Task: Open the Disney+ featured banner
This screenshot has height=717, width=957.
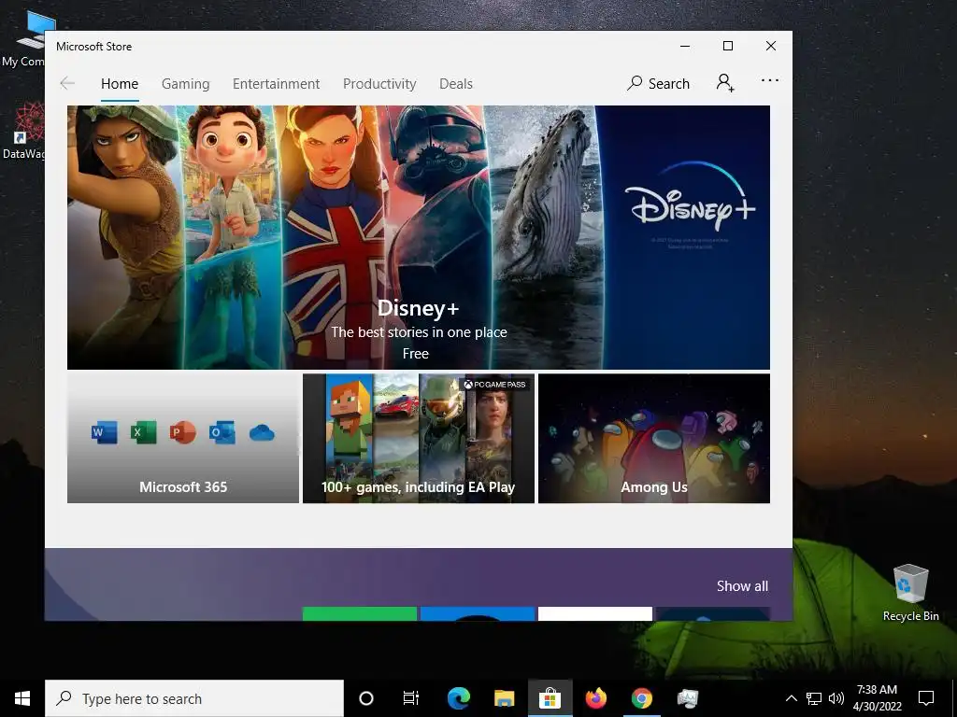Action: point(418,237)
